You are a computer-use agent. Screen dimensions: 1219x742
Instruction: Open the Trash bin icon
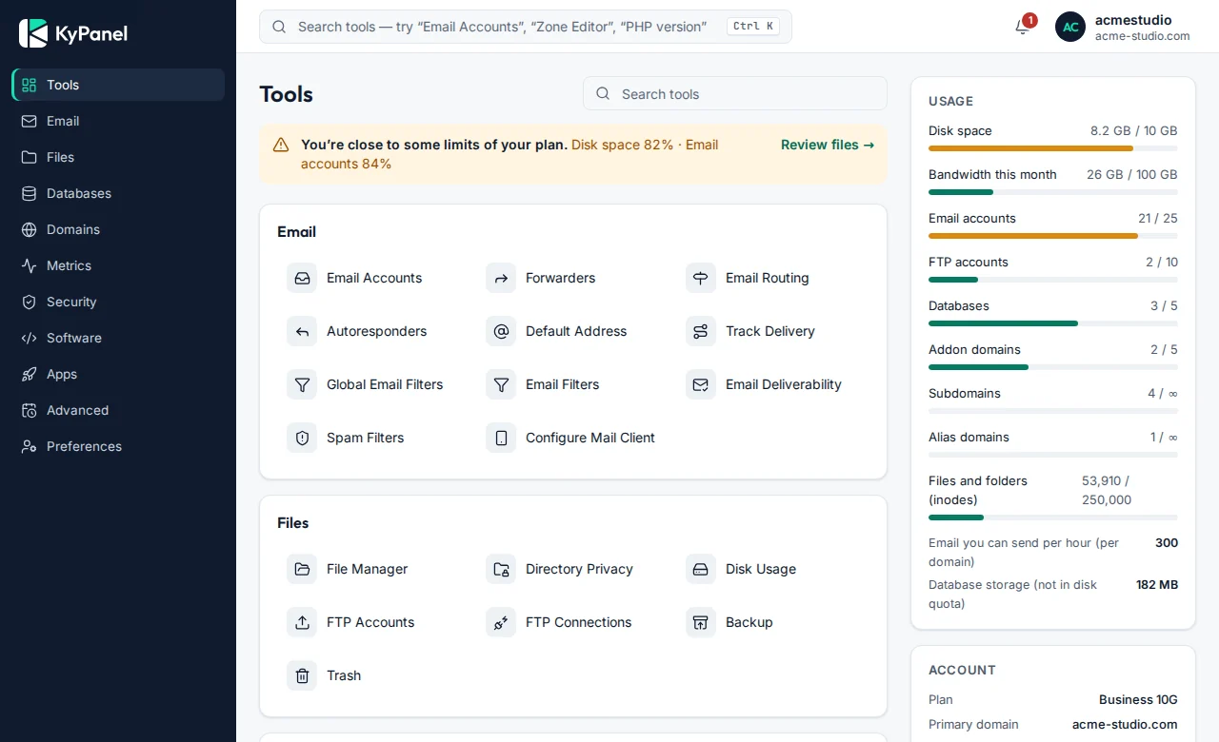coord(302,675)
